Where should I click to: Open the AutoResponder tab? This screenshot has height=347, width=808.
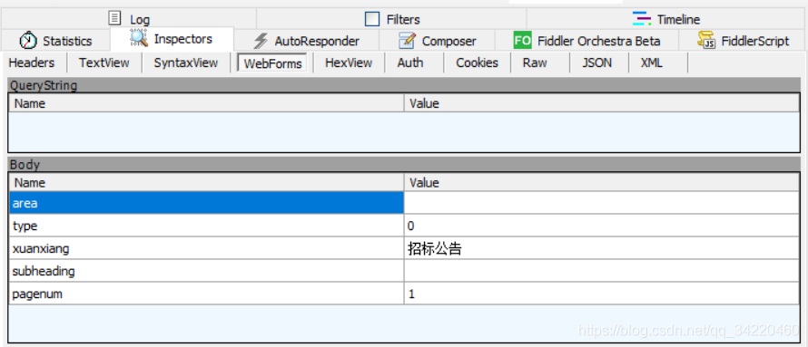click(x=307, y=41)
